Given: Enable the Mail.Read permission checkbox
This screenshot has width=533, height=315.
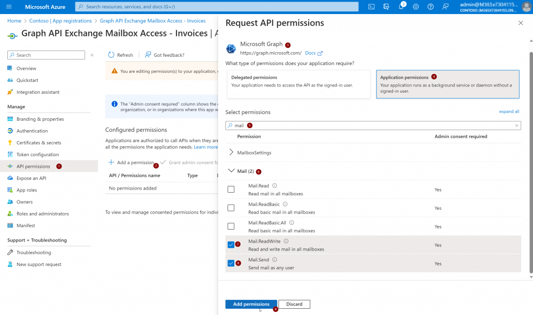Looking at the screenshot, I should (x=231, y=190).
